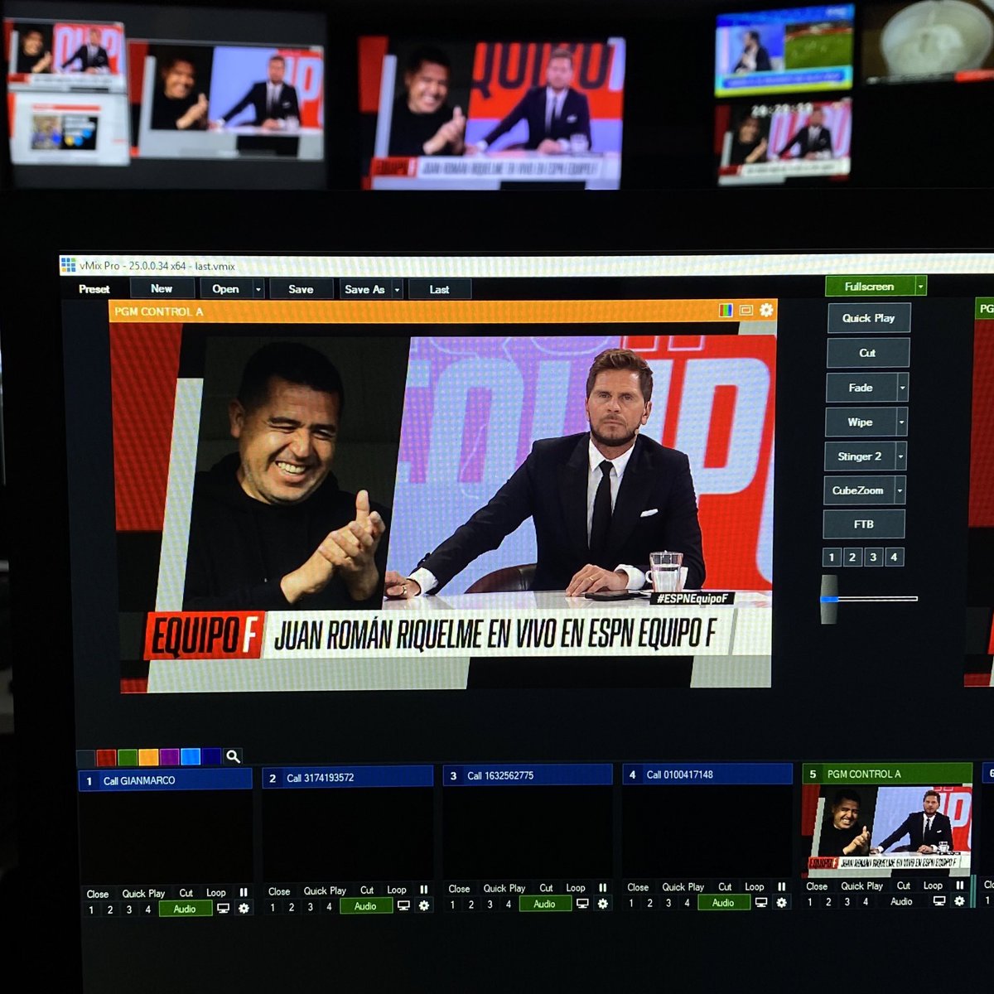Pause input 3 Call 1632562775
Screen dimensions: 994x994
(603, 887)
